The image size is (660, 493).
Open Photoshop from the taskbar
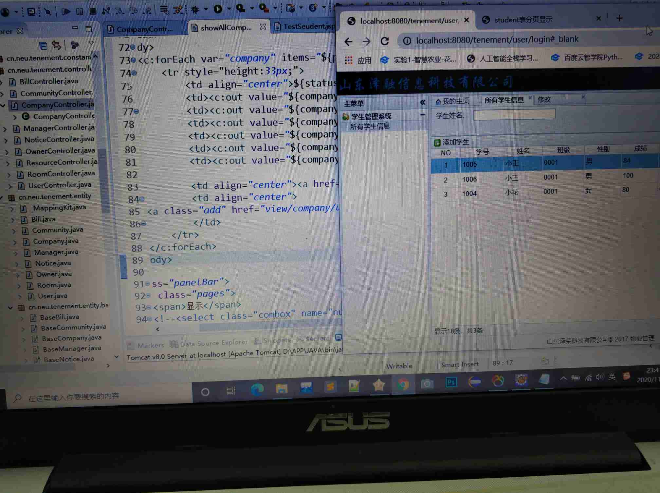pyautogui.click(x=451, y=382)
